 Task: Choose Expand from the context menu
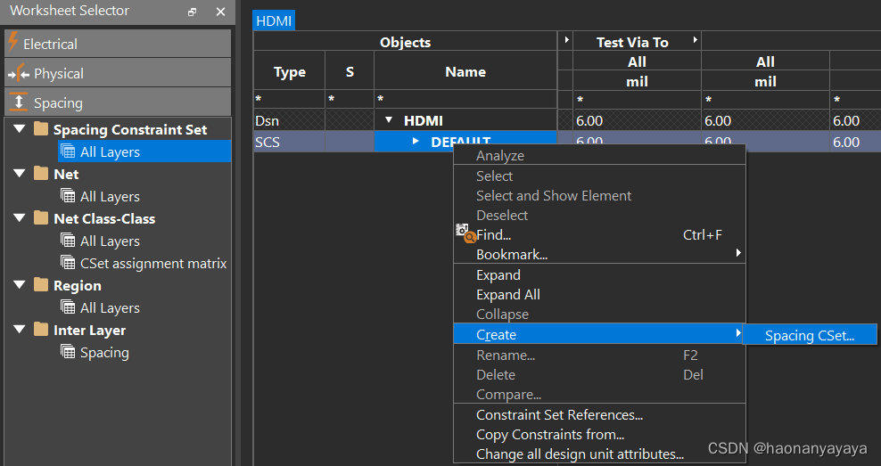[x=599, y=275]
